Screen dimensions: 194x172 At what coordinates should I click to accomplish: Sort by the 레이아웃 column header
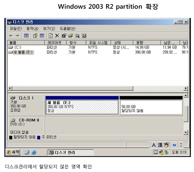click(x=56, y=43)
